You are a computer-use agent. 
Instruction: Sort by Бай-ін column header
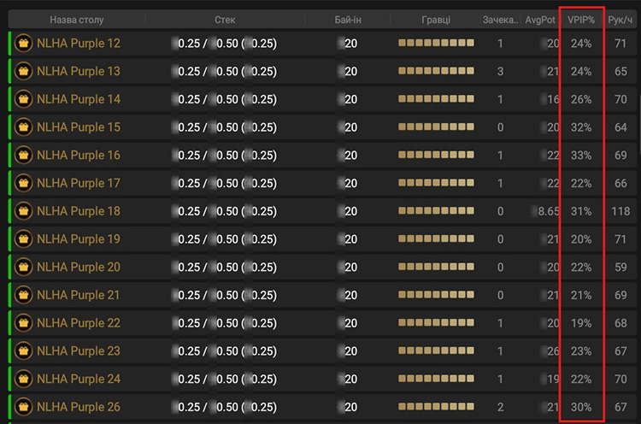[x=350, y=19]
